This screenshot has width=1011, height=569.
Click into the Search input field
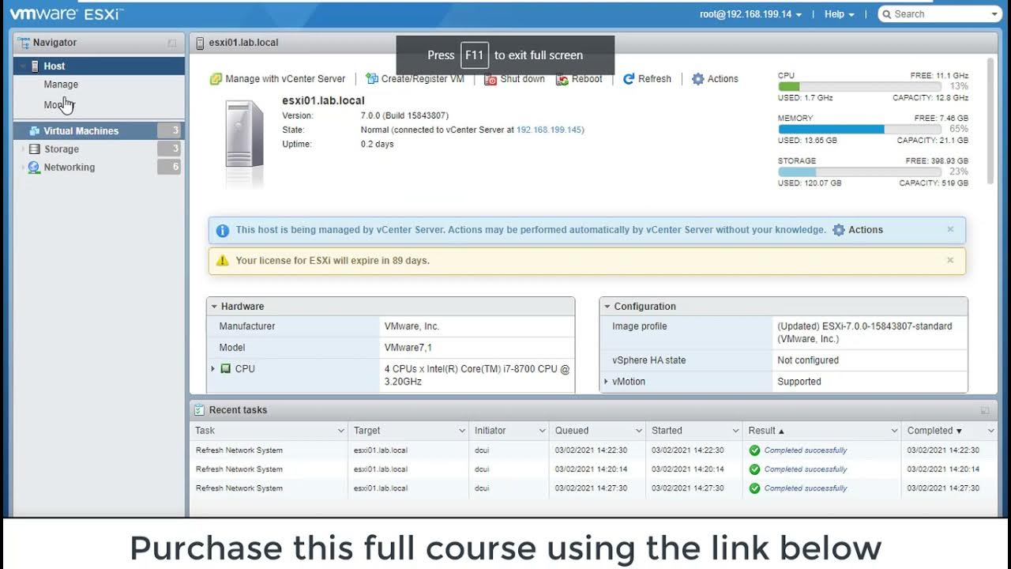[940, 14]
